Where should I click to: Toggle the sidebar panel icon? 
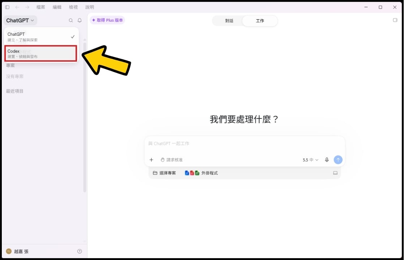click(7, 7)
